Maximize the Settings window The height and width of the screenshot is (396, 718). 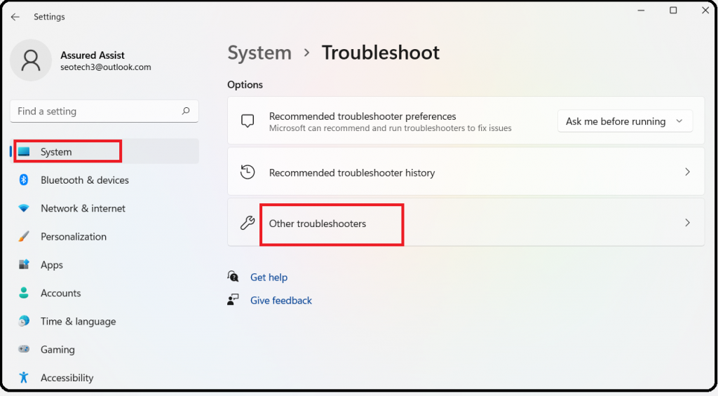click(x=673, y=10)
